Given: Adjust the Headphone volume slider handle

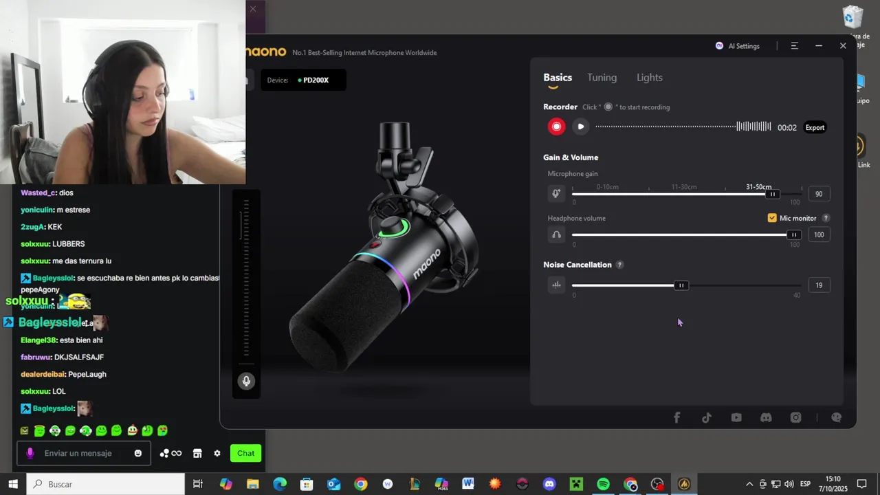Looking at the screenshot, I should pos(794,234).
